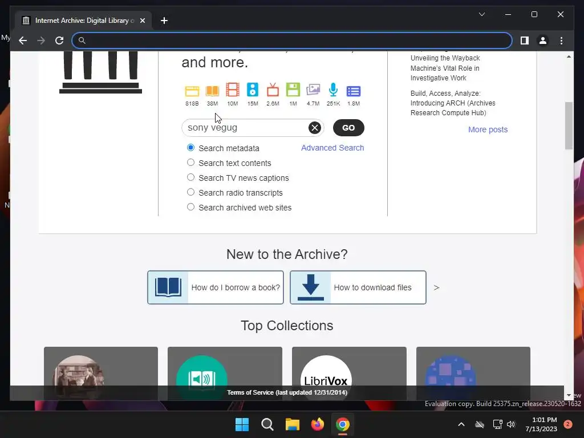
Task: Open volume control in system tray
Action: (511, 424)
